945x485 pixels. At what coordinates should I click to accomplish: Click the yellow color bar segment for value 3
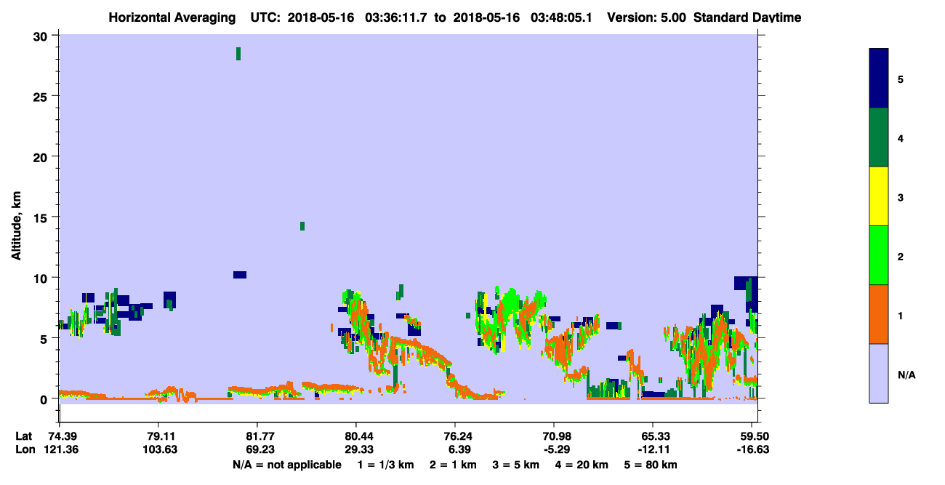pos(879,196)
